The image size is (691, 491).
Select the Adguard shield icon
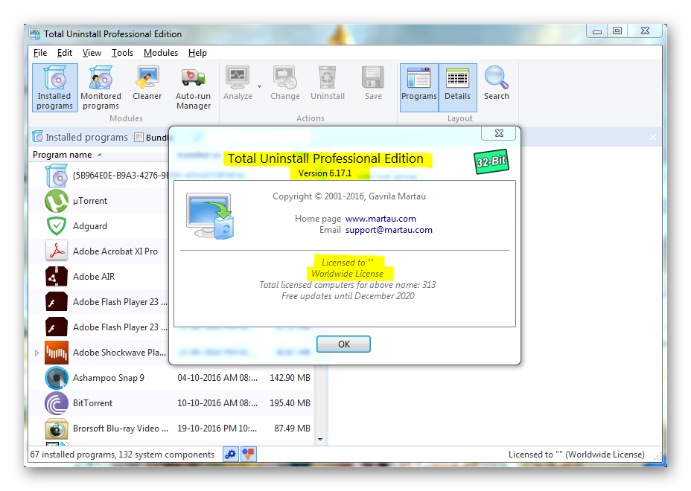[x=57, y=226]
